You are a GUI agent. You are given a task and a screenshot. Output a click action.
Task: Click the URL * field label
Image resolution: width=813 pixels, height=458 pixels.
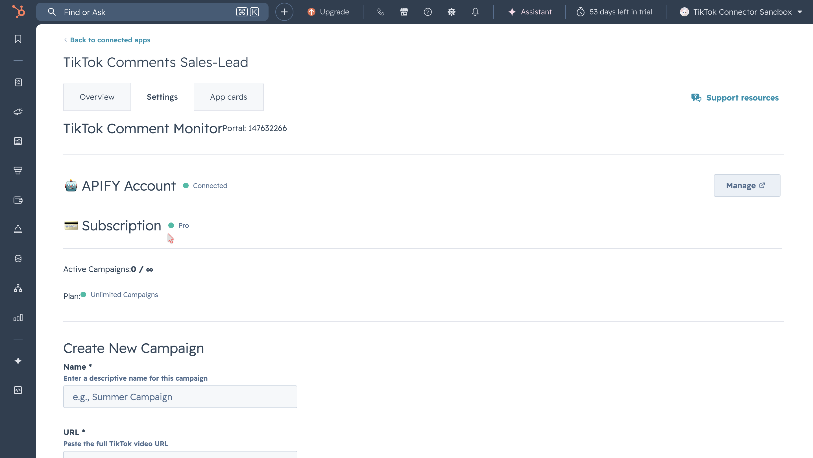pos(75,432)
